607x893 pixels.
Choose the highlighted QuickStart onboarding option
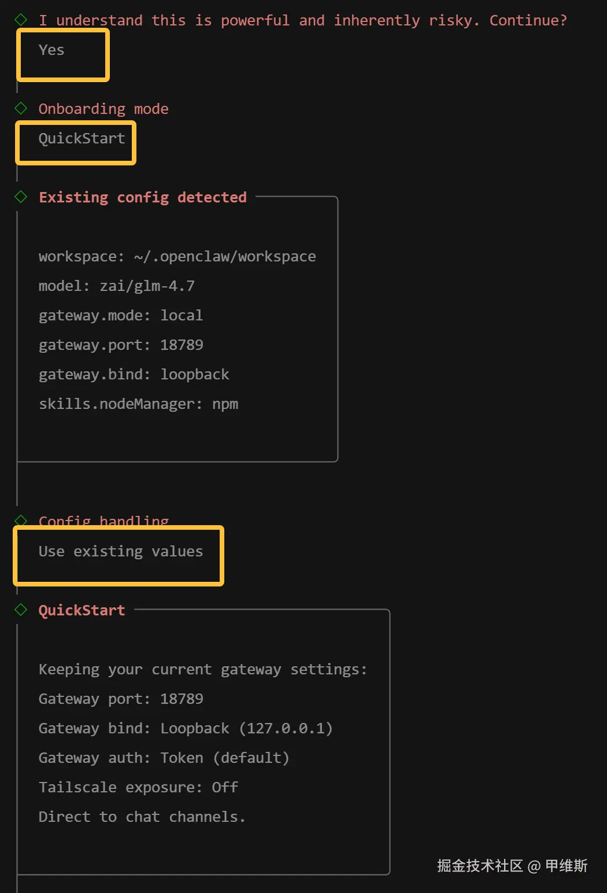click(x=82, y=139)
